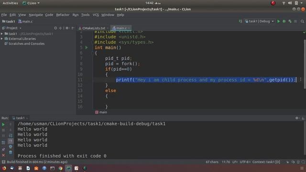Toggle soft-wrap in the Run console
The width and height of the screenshot is (306, 172).
[11, 136]
